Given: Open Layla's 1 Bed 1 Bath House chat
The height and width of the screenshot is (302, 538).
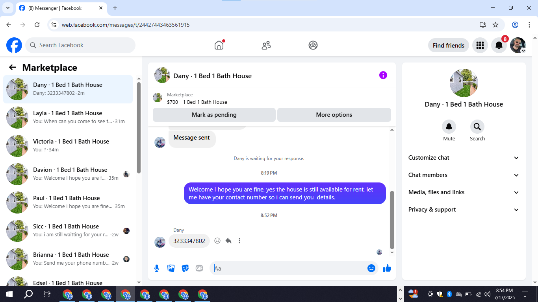Looking at the screenshot, I should point(68,118).
